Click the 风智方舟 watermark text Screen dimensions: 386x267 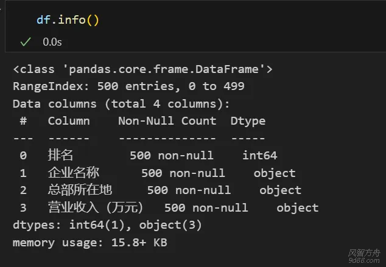tap(364, 252)
